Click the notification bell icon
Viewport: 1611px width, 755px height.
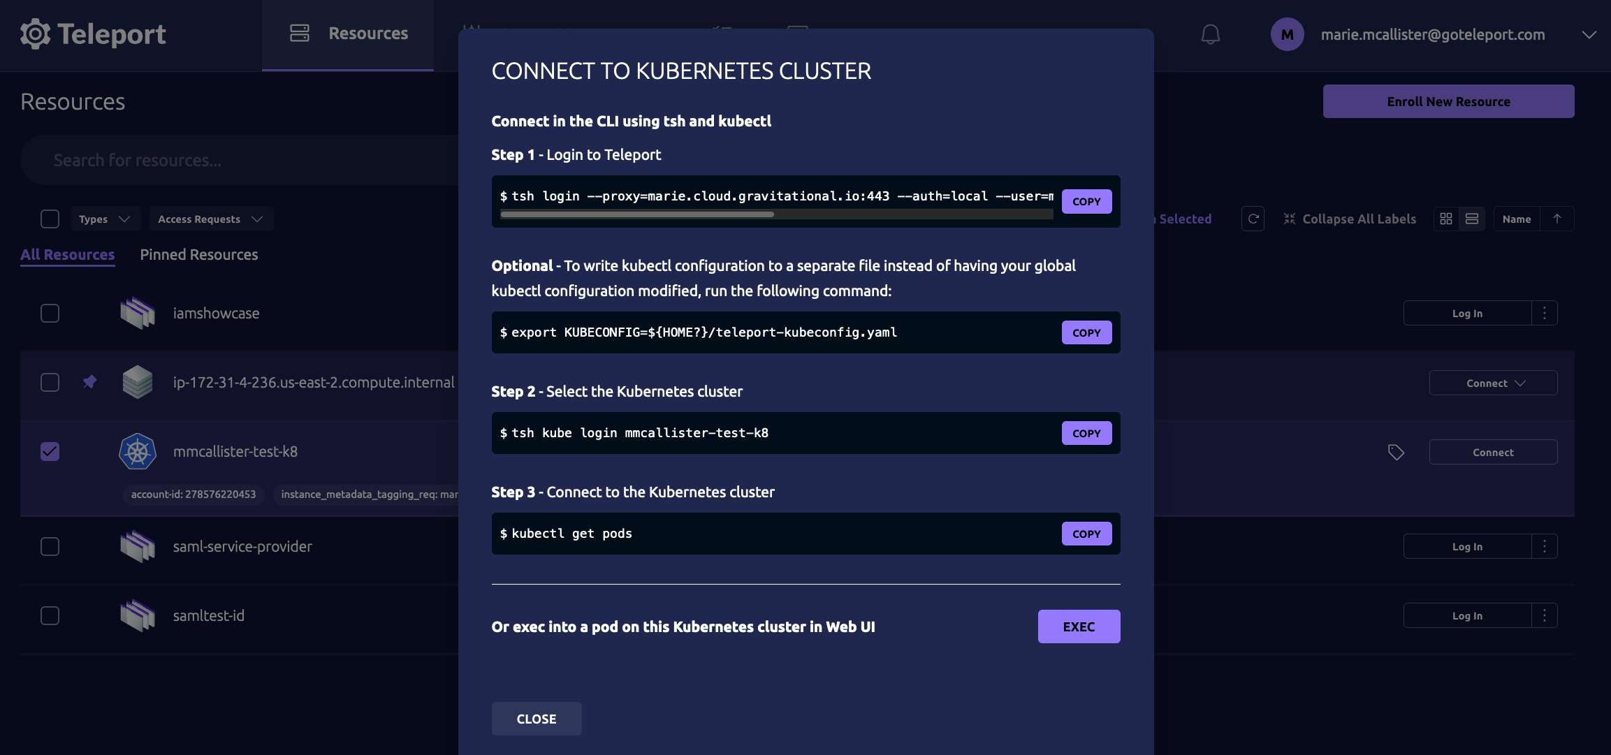[x=1210, y=34]
